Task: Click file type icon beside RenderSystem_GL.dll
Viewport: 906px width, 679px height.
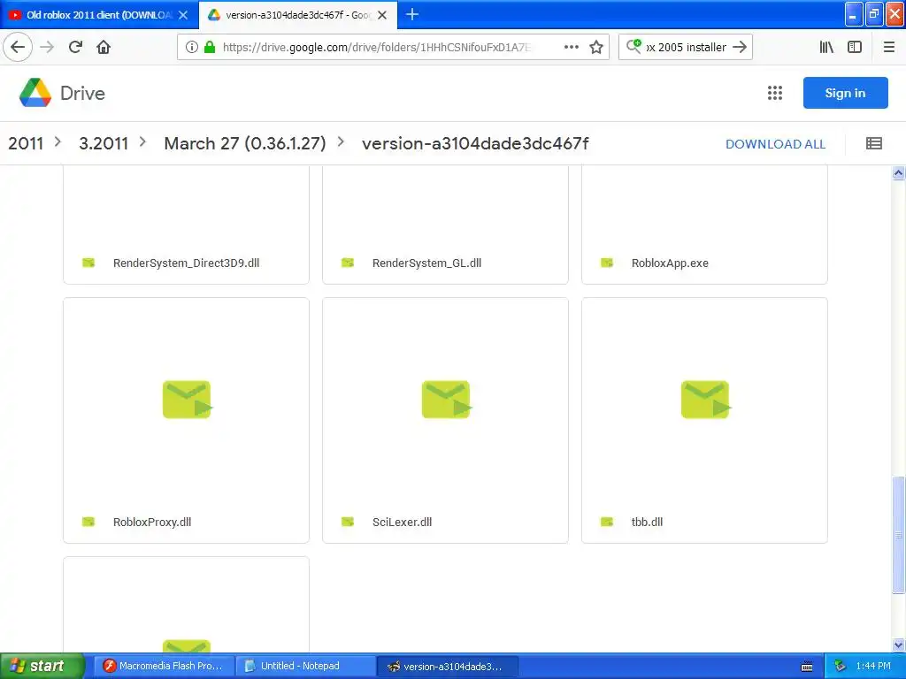Action: tap(347, 263)
